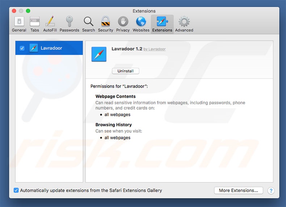Disable the Lavradoor extension checkbox

click(x=22, y=48)
